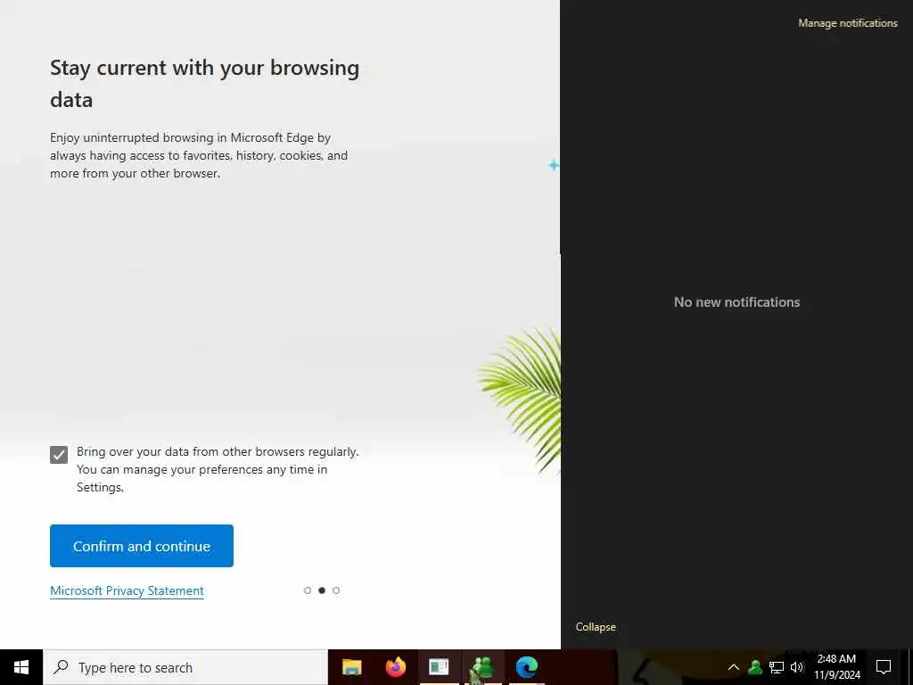This screenshot has height=685, width=913.
Task: Select the second page indicator dot
Action: (321, 590)
